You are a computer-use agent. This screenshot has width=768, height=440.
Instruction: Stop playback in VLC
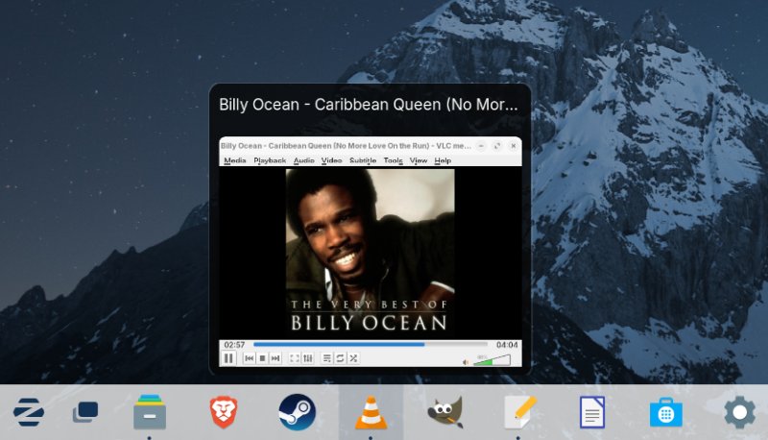tap(262, 358)
